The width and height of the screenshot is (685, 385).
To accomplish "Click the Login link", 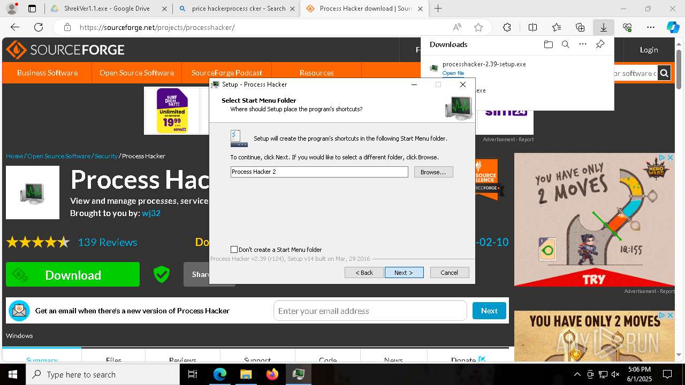I will [x=649, y=50].
